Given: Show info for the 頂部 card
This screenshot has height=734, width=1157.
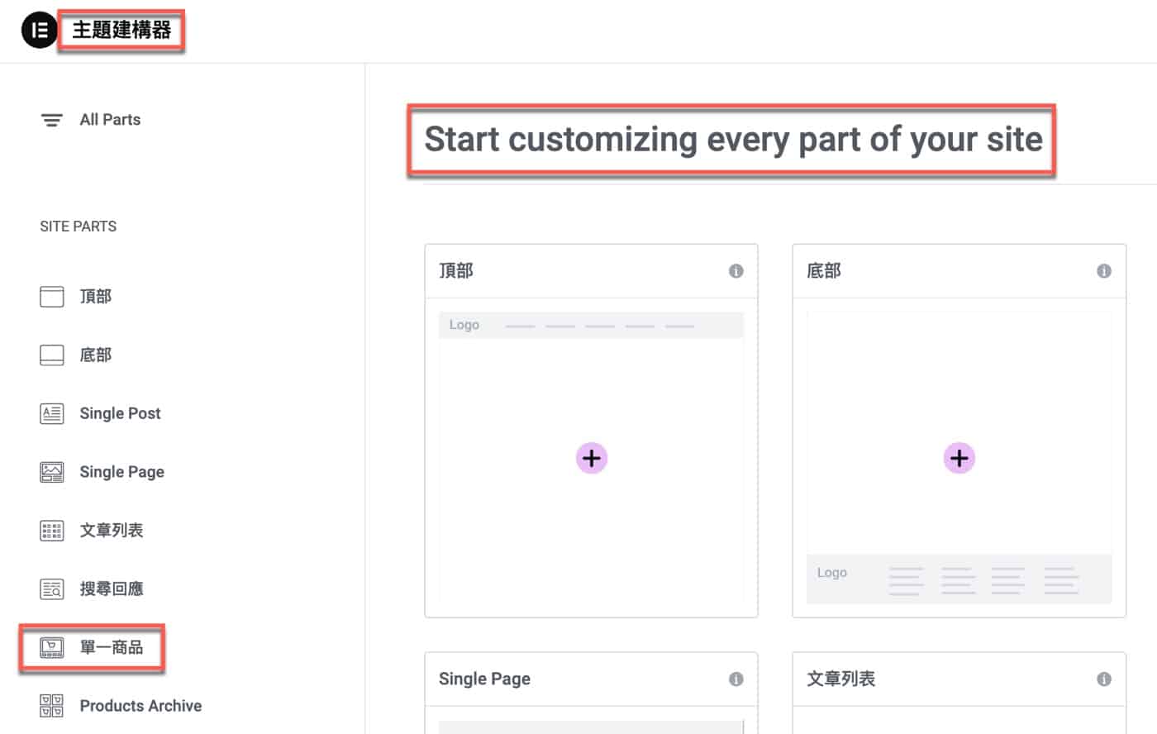Looking at the screenshot, I should click(736, 271).
